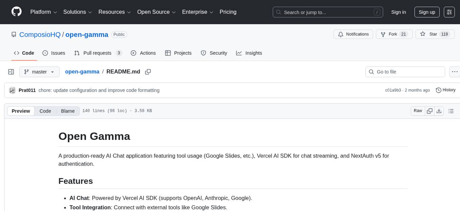Open the more options ellipsis menu
Image resolution: width=460 pixels, height=211 pixels.
[x=455, y=71]
